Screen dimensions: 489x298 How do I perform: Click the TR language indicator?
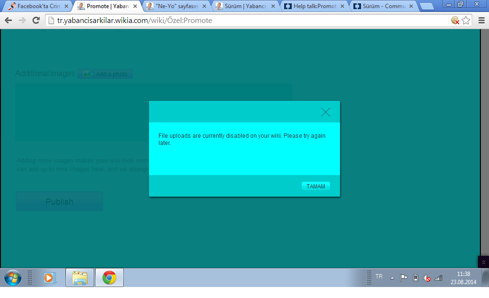[x=379, y=276]
